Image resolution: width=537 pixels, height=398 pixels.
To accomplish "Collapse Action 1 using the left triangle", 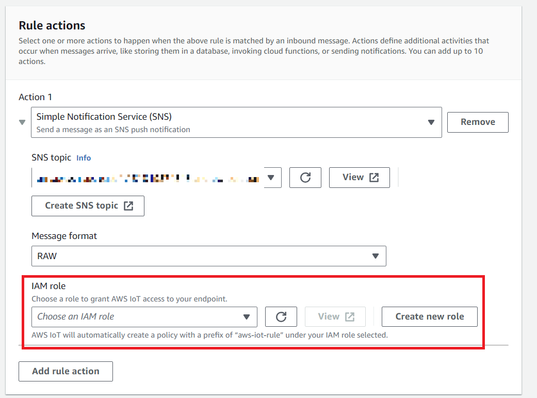I will 22,122.
